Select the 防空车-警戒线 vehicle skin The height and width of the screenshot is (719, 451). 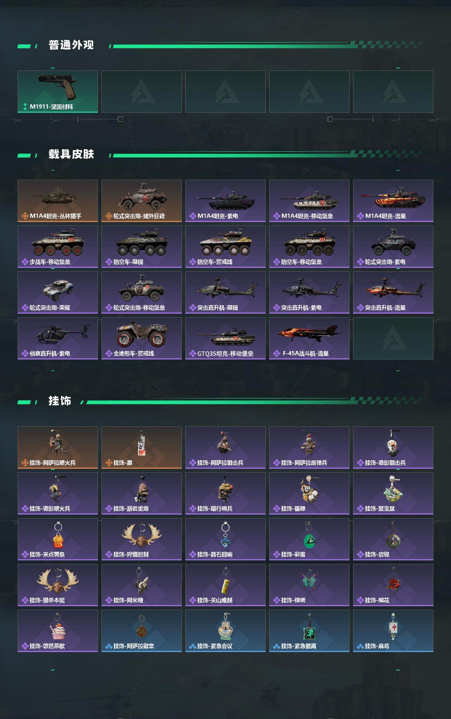(x=225, y=247)
